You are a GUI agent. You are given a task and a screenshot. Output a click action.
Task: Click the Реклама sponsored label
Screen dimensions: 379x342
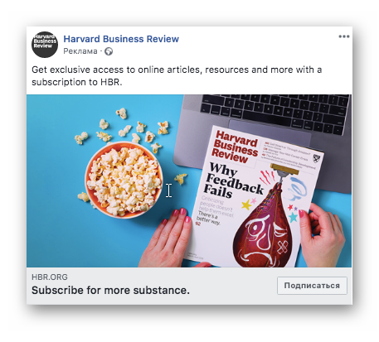tap(80, 51)
